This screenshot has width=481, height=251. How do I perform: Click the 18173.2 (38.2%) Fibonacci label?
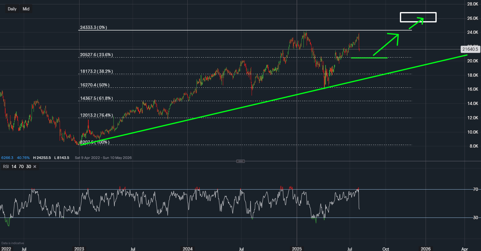click(96, 71)
